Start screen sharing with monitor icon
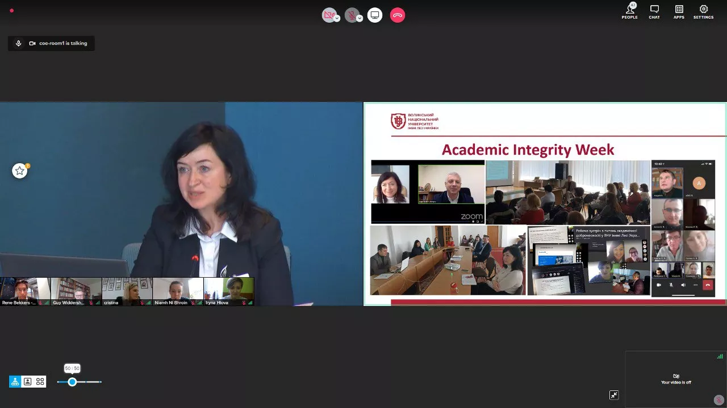 tap(375, 15)
